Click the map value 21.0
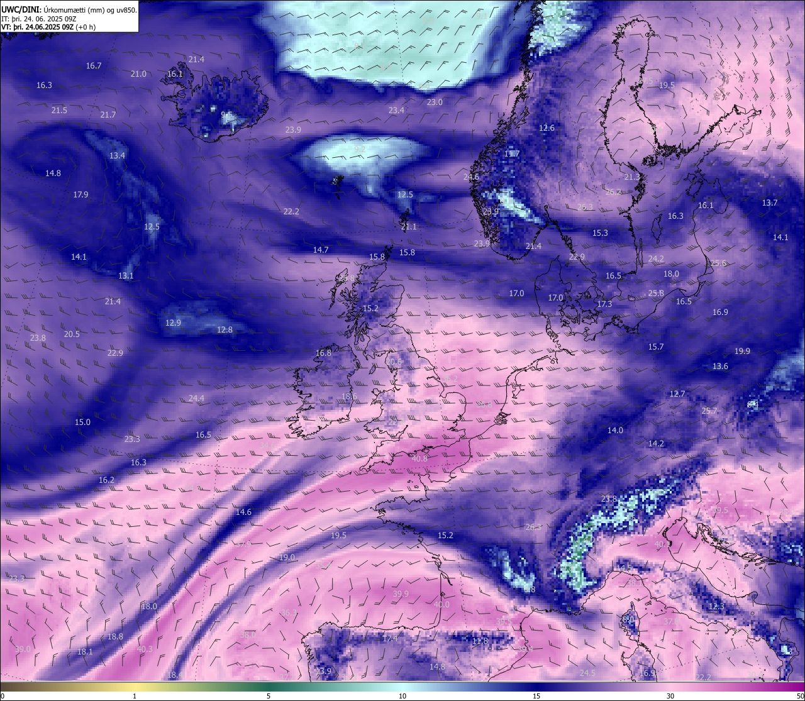The width and height of the screenshot is (805, 701). pos(138,74)
